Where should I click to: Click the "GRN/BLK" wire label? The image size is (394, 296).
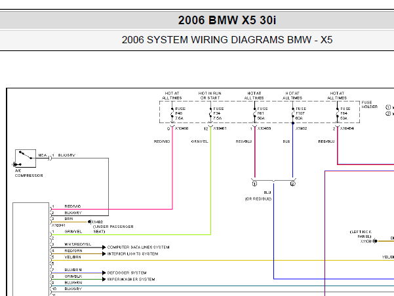[x=73, y=276]
